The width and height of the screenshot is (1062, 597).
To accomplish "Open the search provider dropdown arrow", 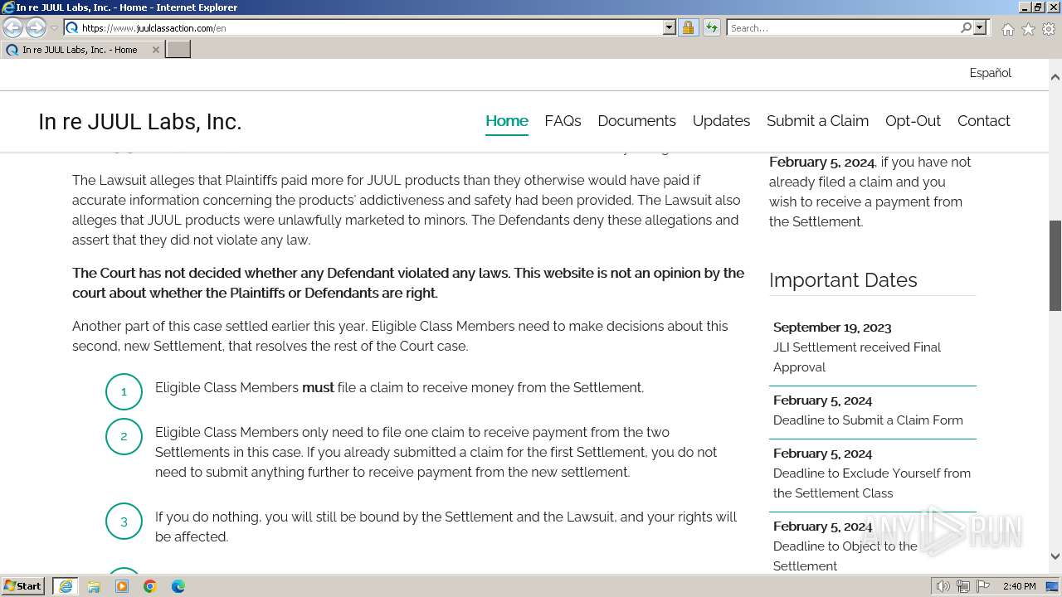I will click(x=980, y=27).
